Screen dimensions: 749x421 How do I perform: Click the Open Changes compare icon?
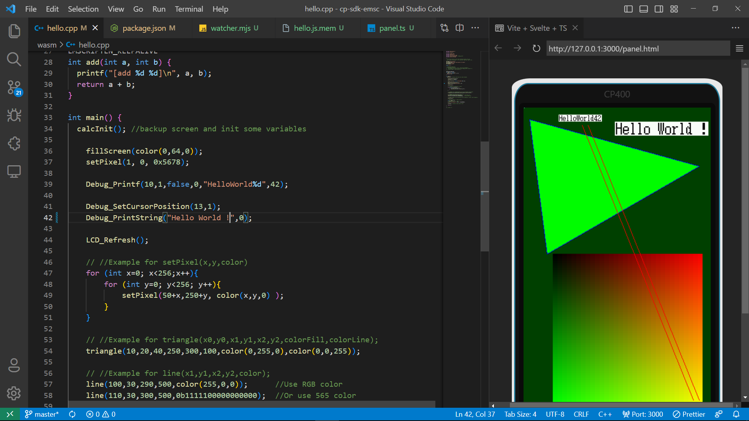click(444, 28)
